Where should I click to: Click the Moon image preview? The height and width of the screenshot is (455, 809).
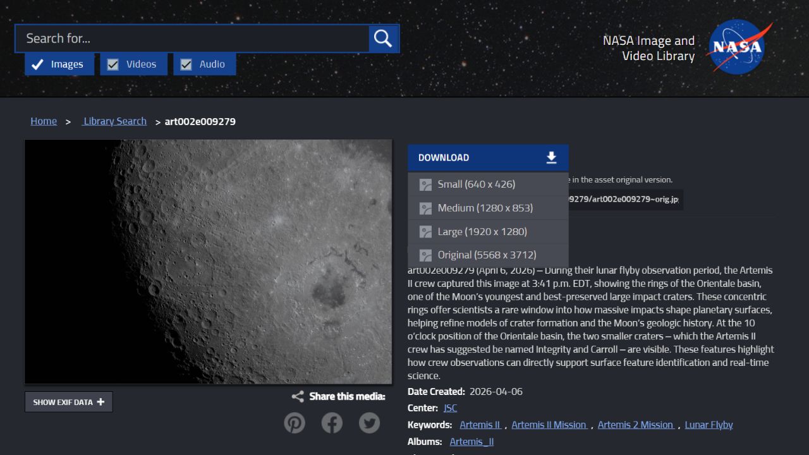pyautogui.click(x=208, y=262)
